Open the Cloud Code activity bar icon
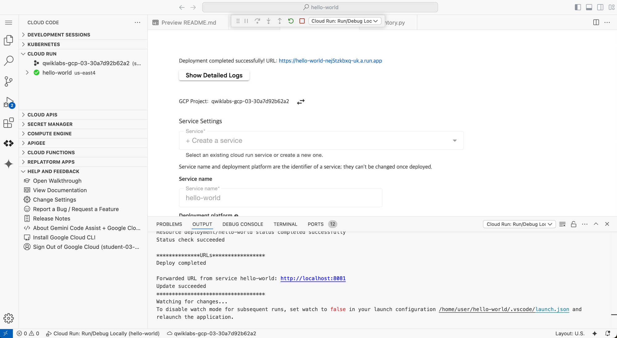617x338 pixels. (9, 143)
